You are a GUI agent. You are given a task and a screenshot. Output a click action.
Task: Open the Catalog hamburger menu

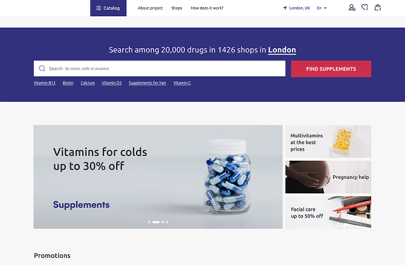[x=108, y=8]
